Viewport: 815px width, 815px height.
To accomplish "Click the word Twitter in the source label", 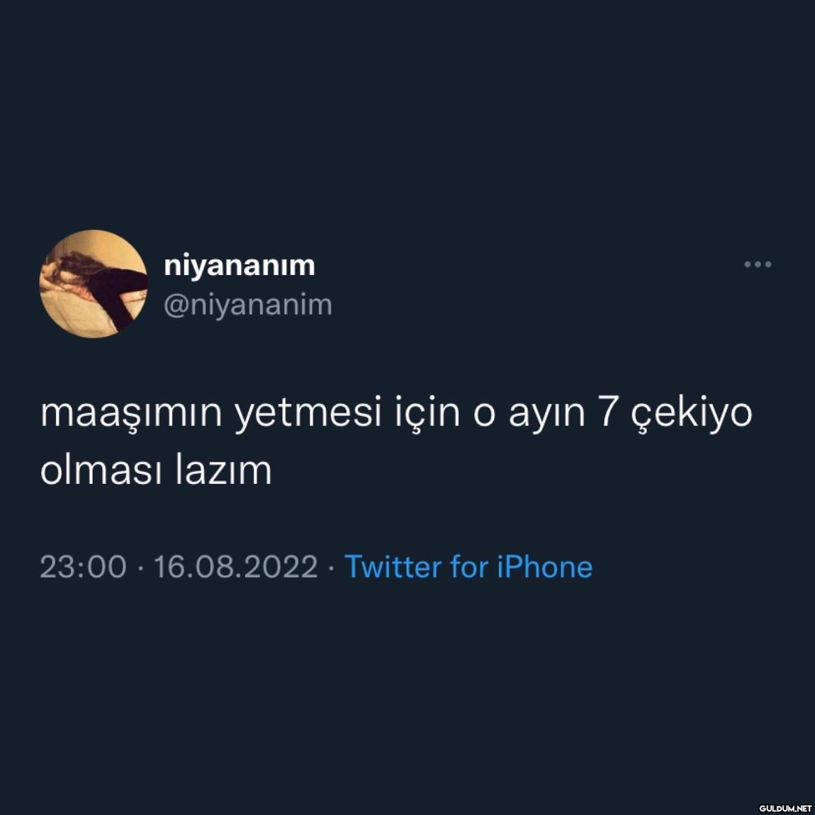I will pos(393,567).
